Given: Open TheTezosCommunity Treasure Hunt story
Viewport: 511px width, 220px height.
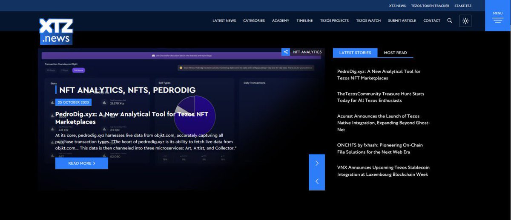Looking at the screenshot, I should tap(381, 97).
